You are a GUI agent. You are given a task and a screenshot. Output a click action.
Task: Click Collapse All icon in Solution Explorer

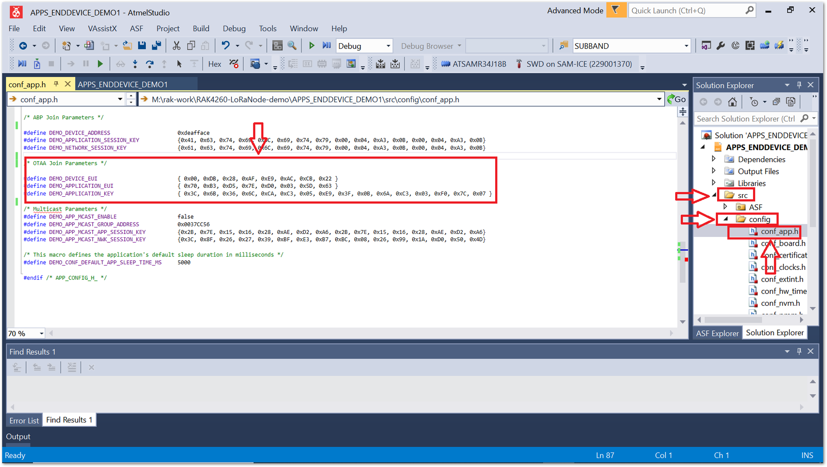pyautogui.click(x=776, y=102)
